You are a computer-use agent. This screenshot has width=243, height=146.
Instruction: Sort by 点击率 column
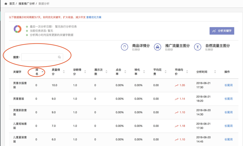point(125,72)
